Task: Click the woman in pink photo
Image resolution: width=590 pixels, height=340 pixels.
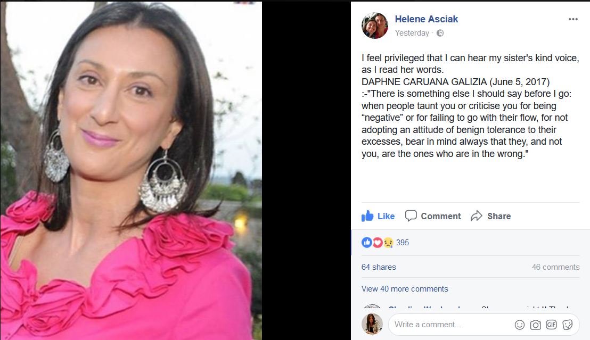Action: pyautogui.click(x=131, y=170)
